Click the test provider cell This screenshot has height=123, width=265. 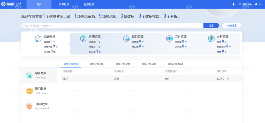point(167,79)
